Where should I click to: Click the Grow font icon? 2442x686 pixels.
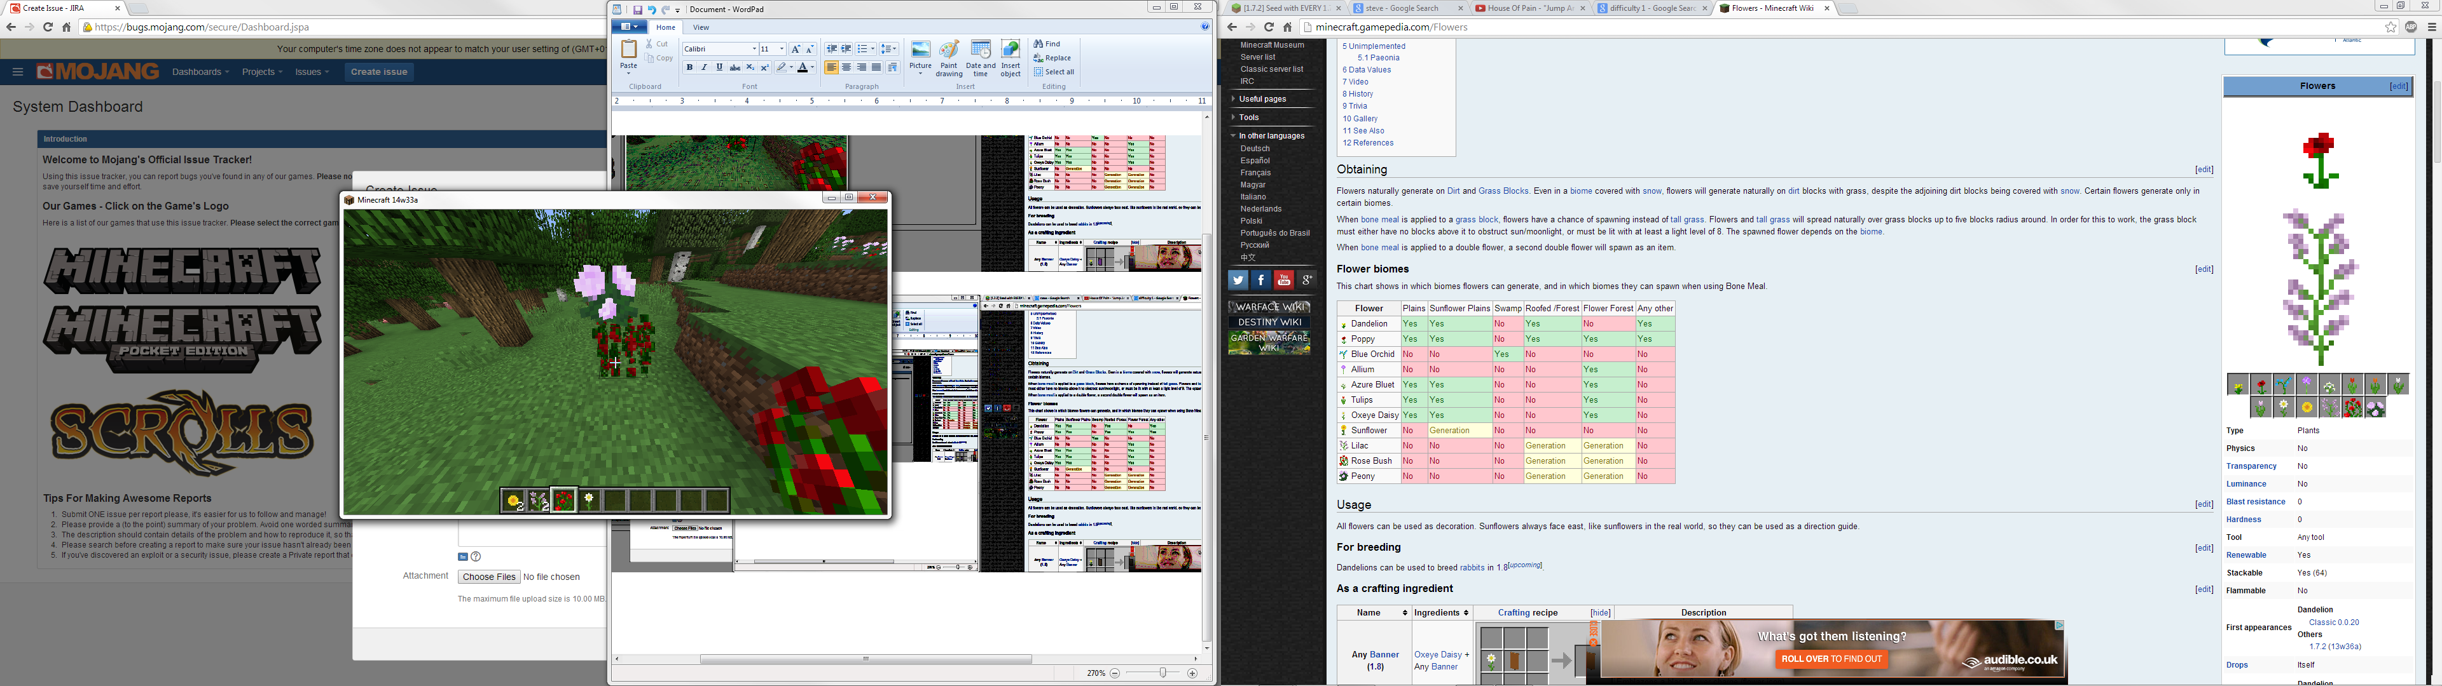click(796, 48)
